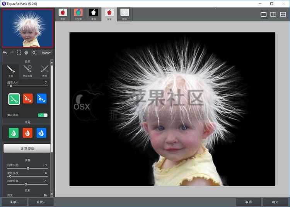Select the 色彩范围 color range brush
The height and width of the screenshot is (207, 290).
(x=27, y=71)
